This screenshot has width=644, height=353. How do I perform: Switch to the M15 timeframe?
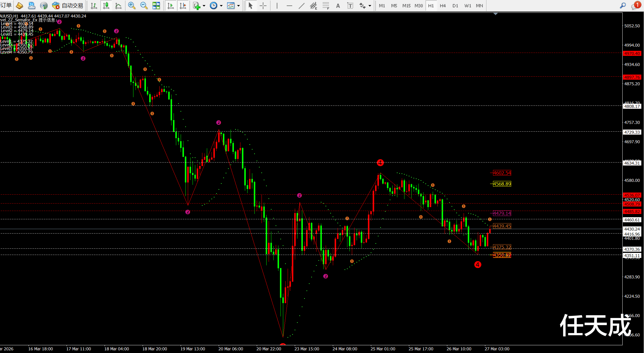406,6
